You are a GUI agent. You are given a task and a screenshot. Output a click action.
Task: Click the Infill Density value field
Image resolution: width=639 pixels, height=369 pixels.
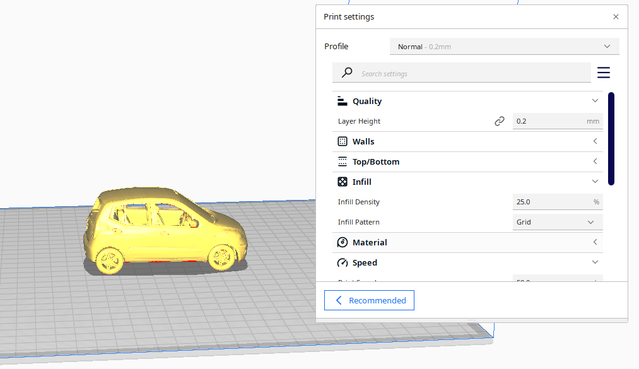551,202
